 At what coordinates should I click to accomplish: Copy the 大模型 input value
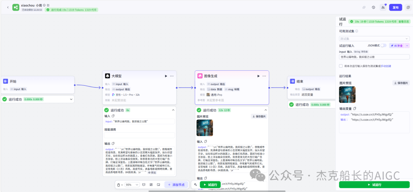(113, 116)
